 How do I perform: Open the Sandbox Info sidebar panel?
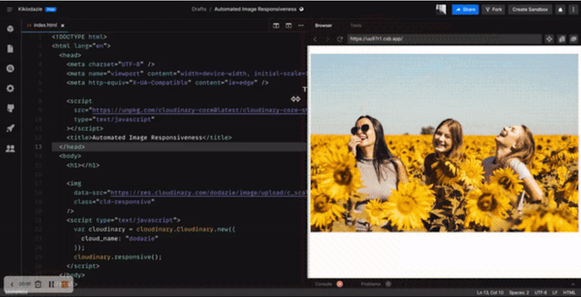(10, 28)
